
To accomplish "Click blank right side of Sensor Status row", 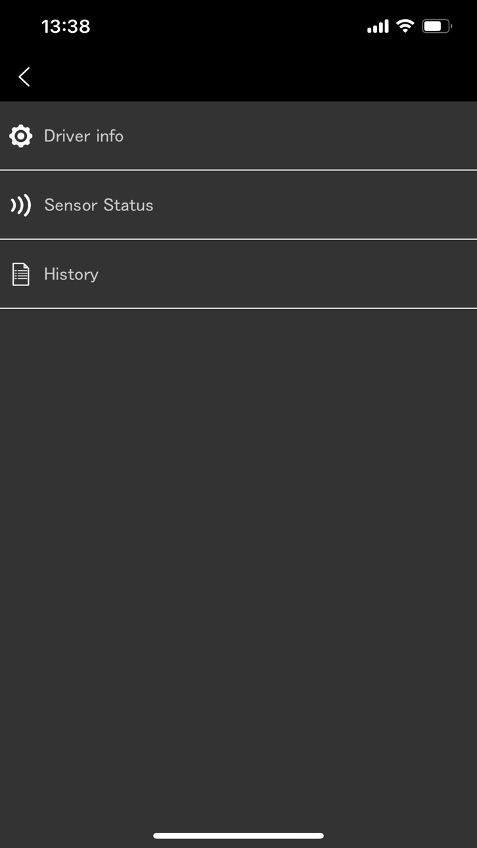I will pos(329,205).
